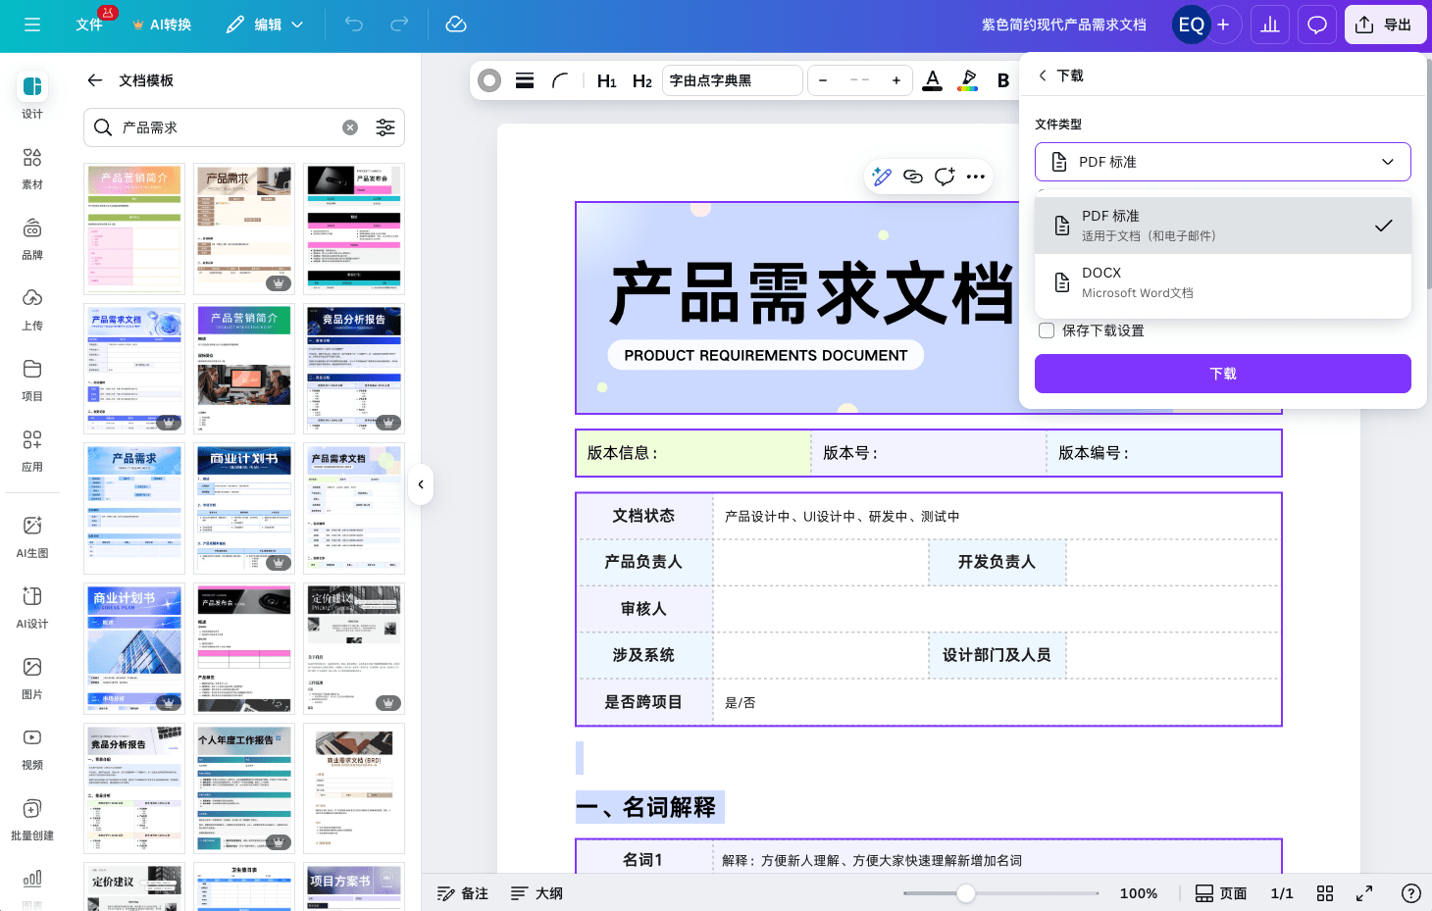1432x911 pixels.
Task: Apply H2 heading style
Action: [642, 80]
